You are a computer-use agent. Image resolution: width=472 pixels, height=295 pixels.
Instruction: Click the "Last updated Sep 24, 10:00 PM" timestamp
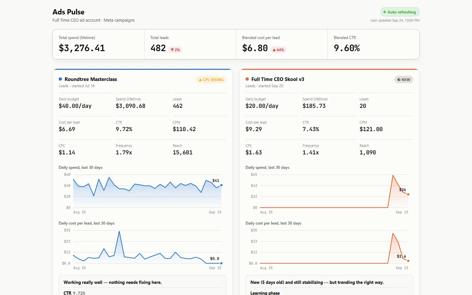tap(395, 20)
